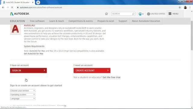The height and width of the screenshot is (109, 193).
Task: Stop page loading with the X button
Action: pos(12,7)
